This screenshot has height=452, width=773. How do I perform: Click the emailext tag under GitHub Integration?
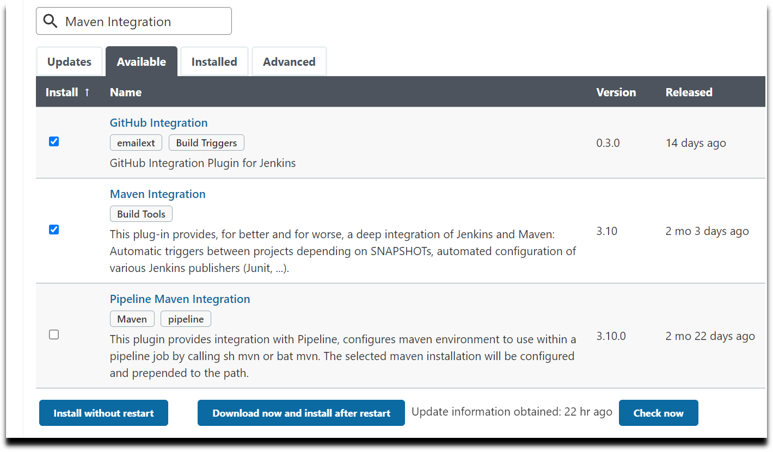click(x=136, y=143)
